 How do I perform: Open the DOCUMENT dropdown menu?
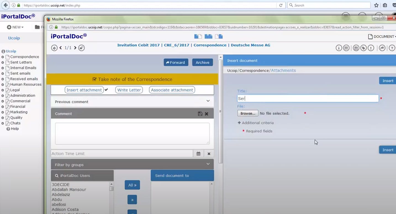(x=382, y=36)
